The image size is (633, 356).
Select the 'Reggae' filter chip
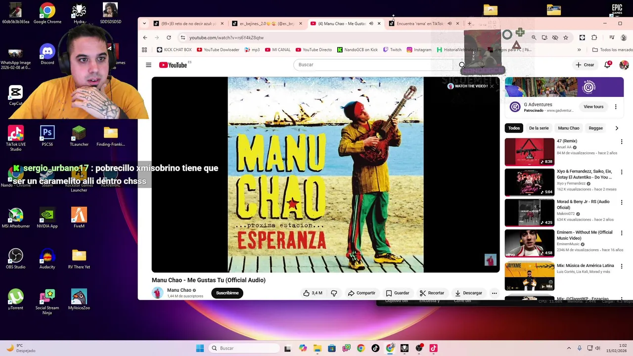[595, 128]
